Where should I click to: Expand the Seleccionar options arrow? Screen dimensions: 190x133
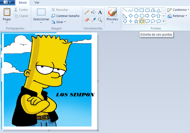point(41,23)
